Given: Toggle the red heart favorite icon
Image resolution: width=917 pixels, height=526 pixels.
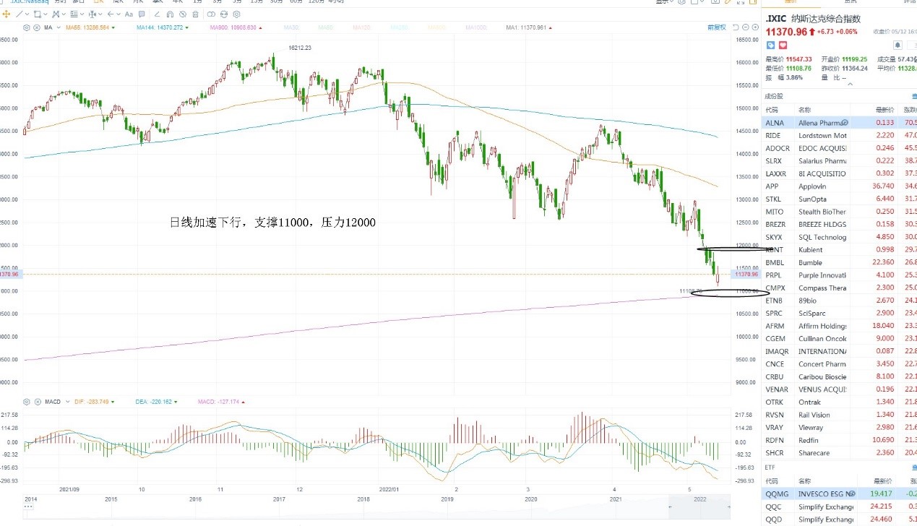Looking at the screenshot, I should (783, 45).
